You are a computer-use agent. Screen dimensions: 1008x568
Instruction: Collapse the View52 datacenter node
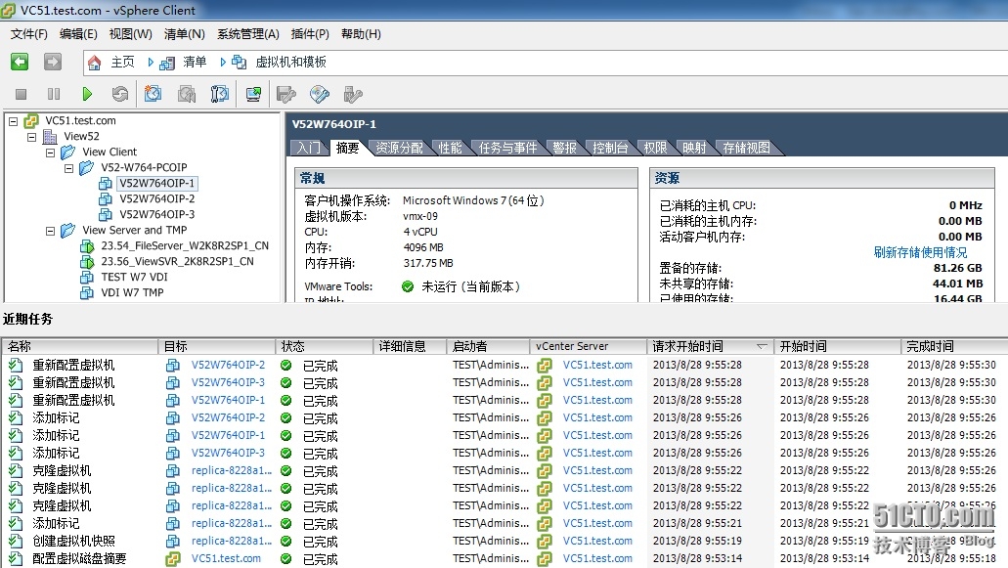31,137
